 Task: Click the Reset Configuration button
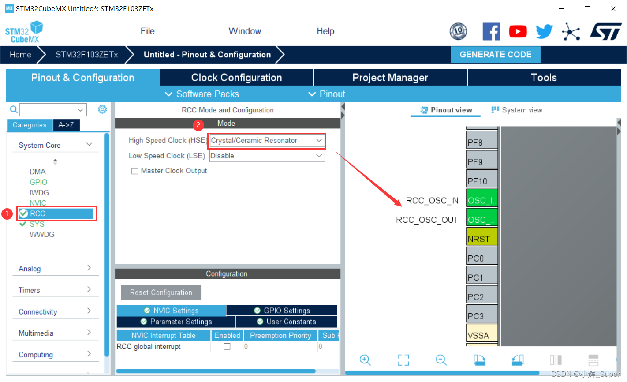pos(161,292)
